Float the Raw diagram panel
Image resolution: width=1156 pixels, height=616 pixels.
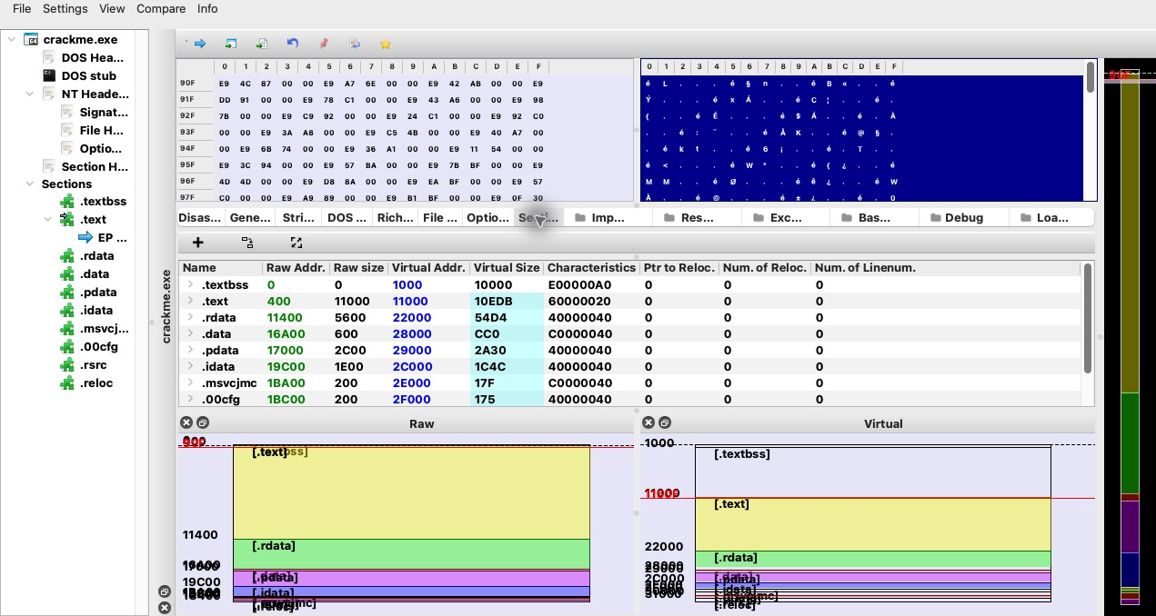pyautogui.click(x=203, y=422)
